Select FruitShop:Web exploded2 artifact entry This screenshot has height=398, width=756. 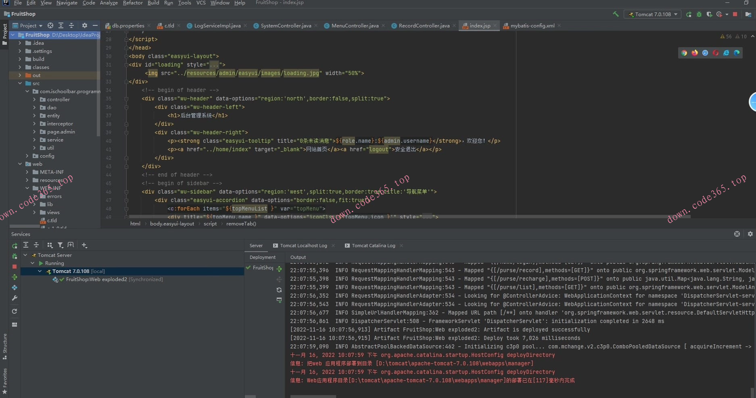click(96, 279)
